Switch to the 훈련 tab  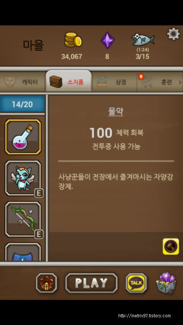pyautogui.click(x=158, y=82)
